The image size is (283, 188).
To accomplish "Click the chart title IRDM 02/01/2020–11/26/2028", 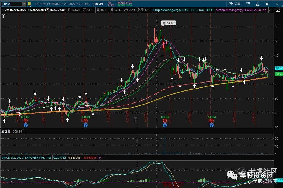I will (x=33, y=10).
